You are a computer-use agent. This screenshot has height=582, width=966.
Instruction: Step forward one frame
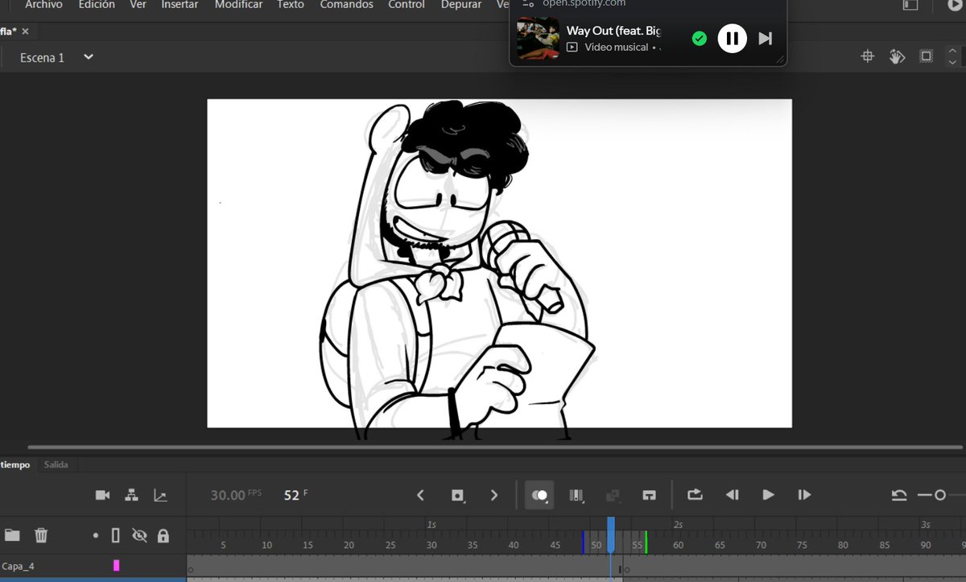pyautogui.click(x=804, y=495)
